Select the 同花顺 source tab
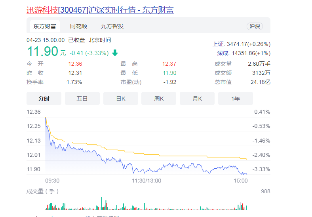Image resolution: width=312 pixels, height=217 pixels. click(x=78, y=26)
